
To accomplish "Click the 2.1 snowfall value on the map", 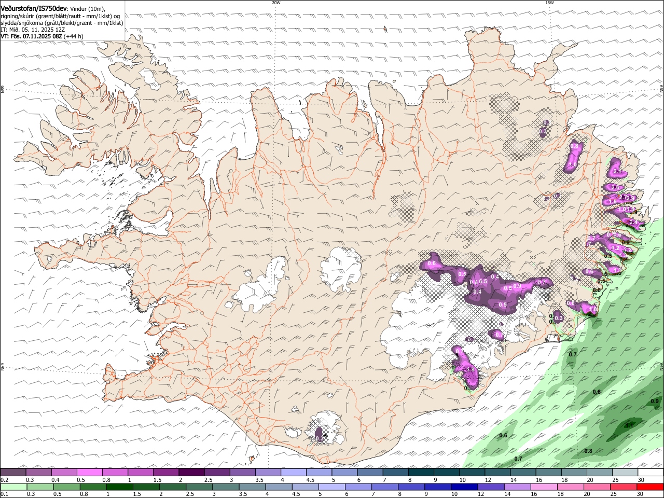I will tap(617, 172).
